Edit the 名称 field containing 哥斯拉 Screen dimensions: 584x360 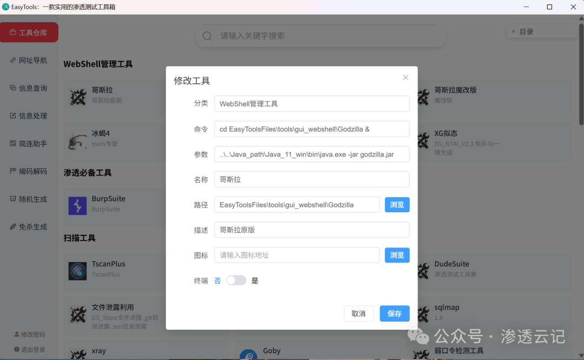[x=312, y=179]
